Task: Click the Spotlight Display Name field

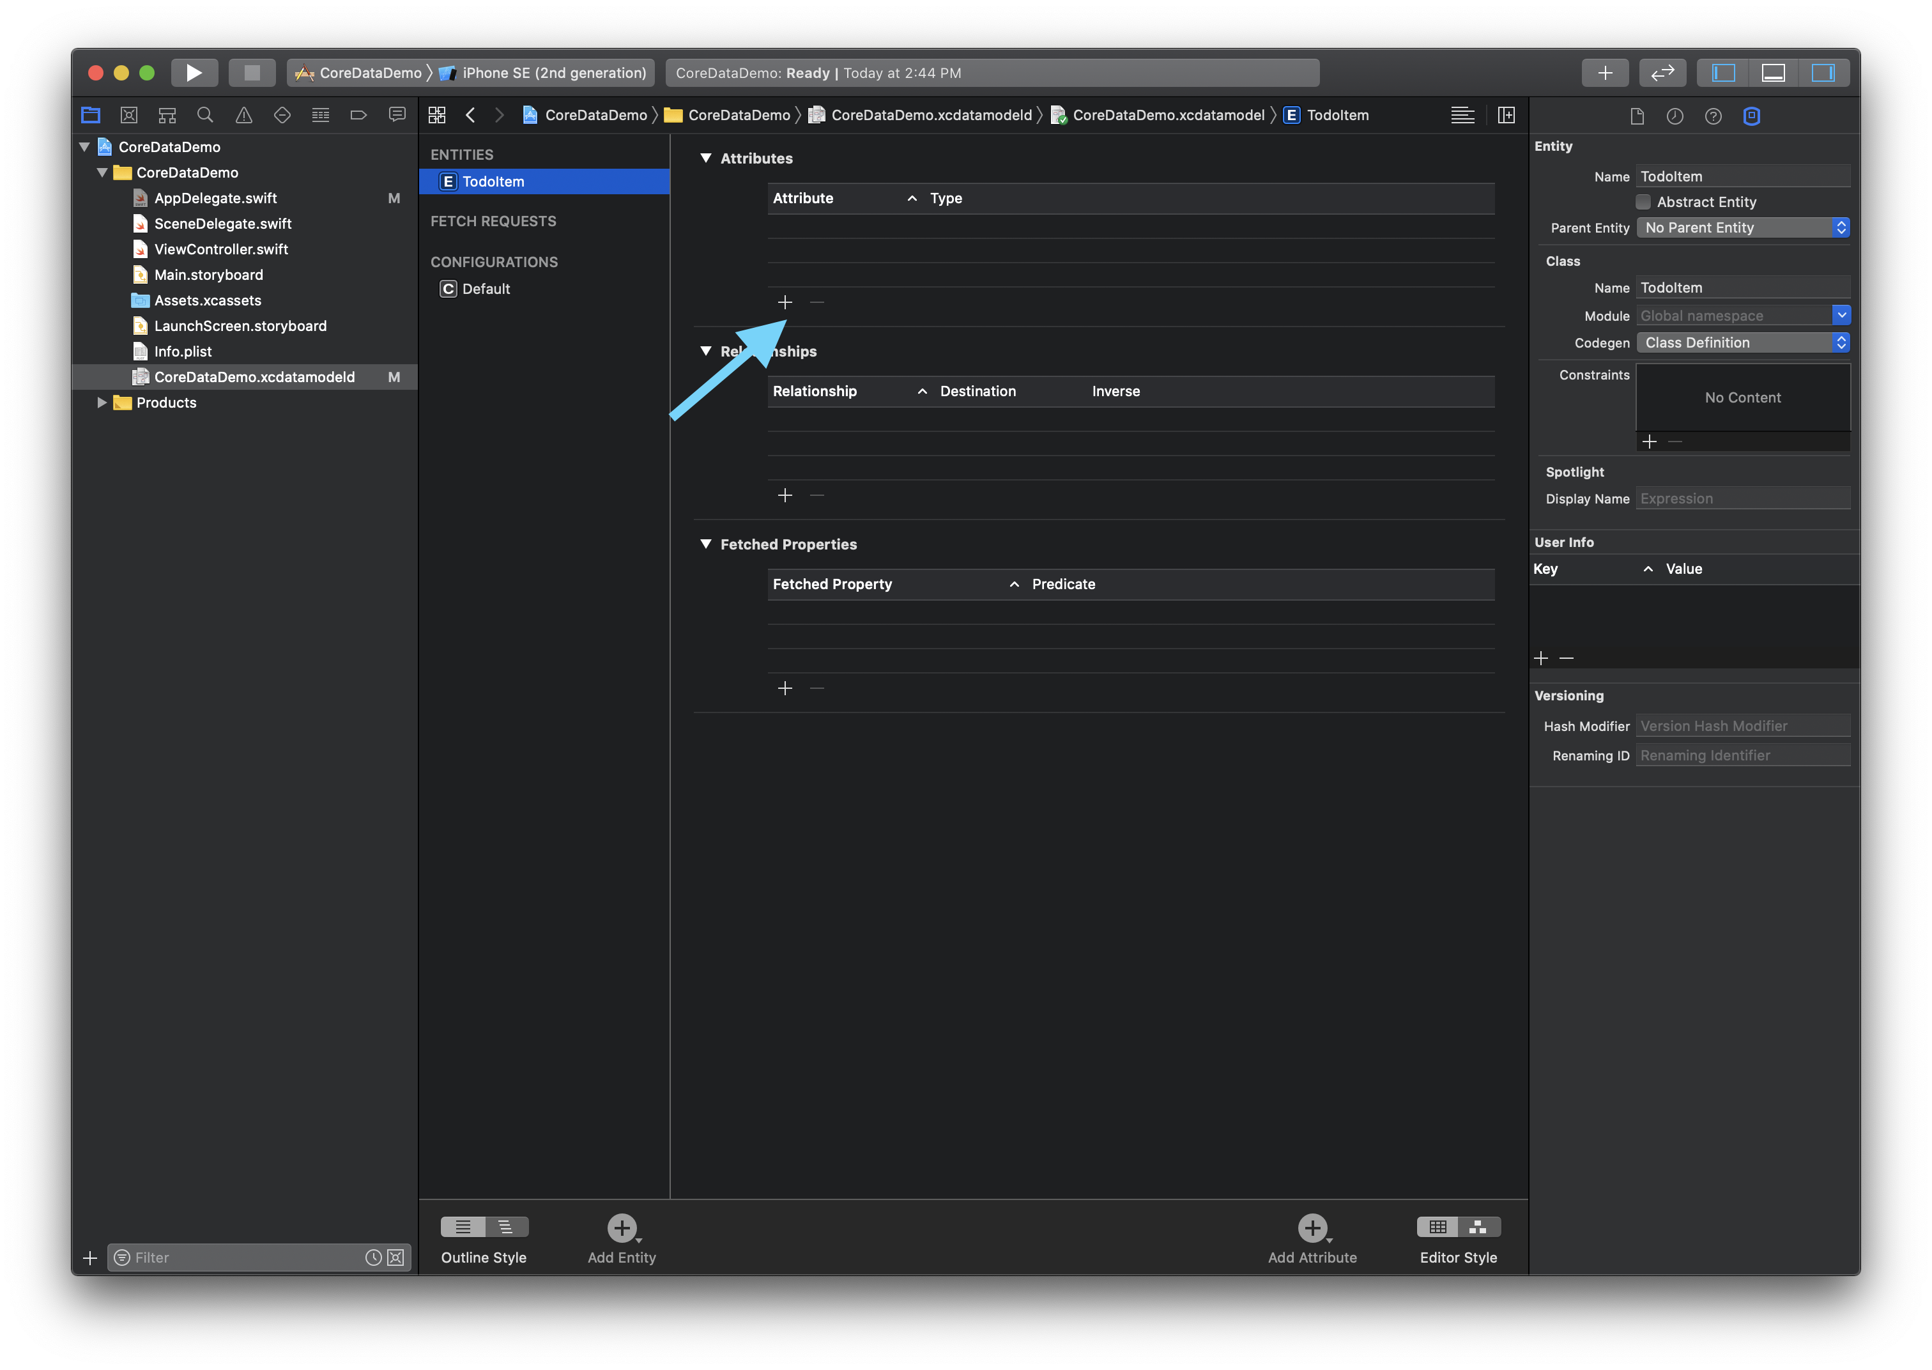Action: click(x=1742, y=498)
